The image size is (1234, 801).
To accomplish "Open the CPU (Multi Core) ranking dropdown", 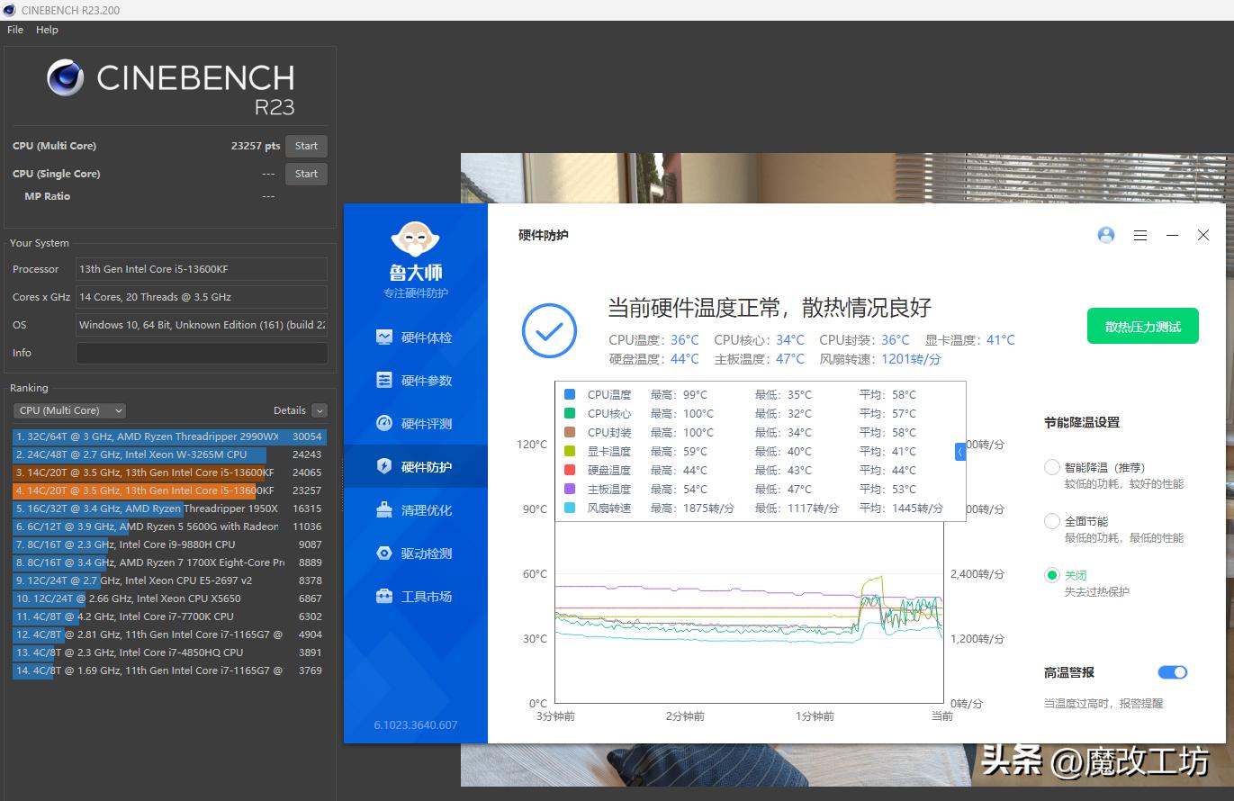I will click(68, 410).
